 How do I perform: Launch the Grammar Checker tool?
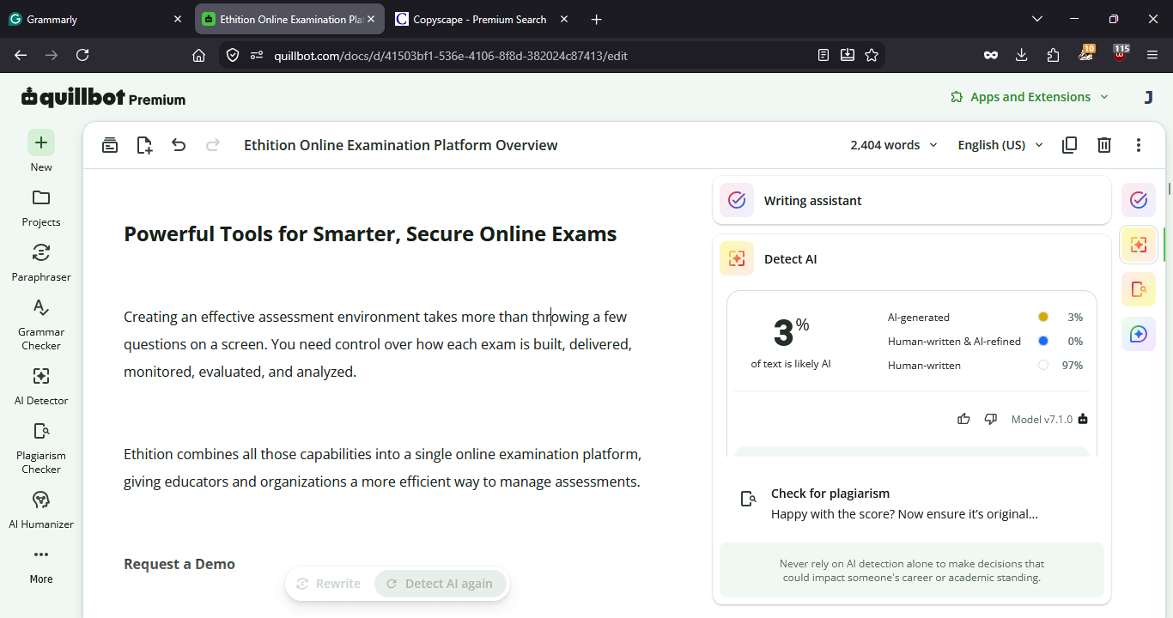(x=41, y=324)
